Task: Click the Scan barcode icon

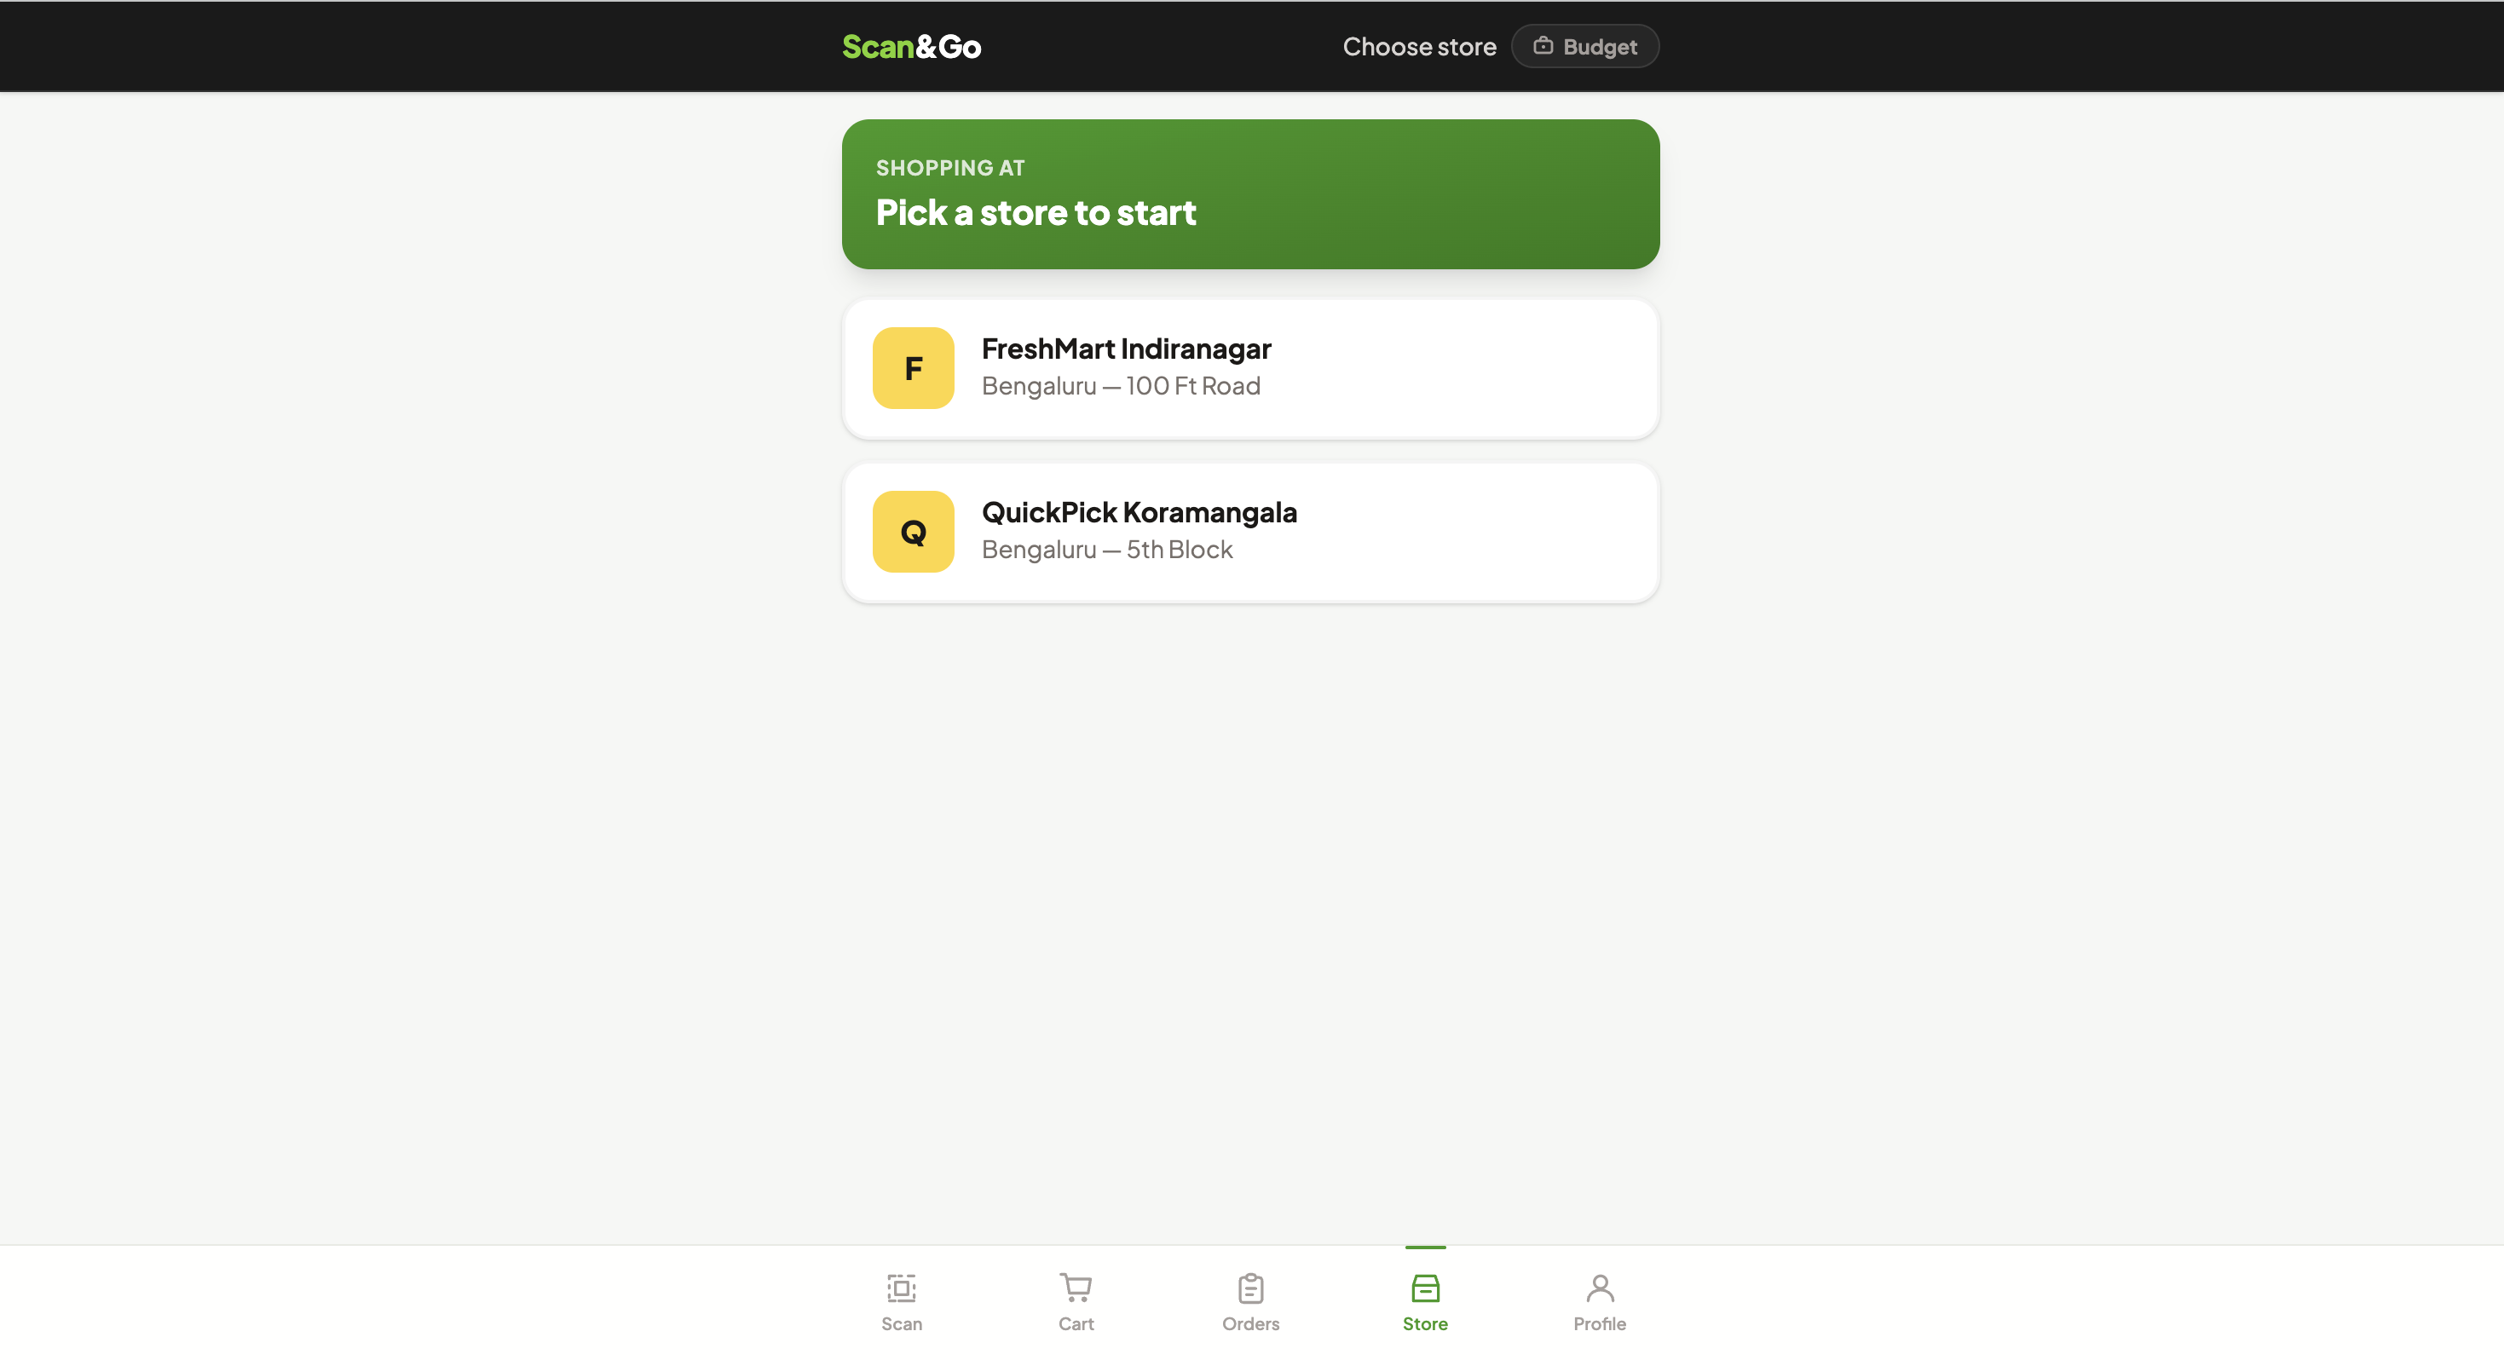Action: pyautogui.click(x=901, y=1288)
